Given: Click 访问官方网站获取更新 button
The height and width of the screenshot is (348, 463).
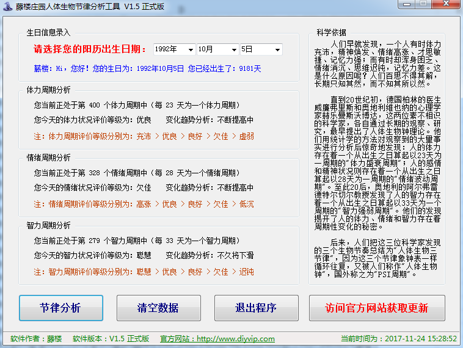Looking at the screenshot, I should [x=377, y=308].
